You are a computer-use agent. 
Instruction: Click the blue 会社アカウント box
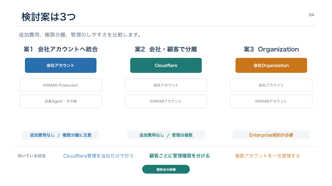point(61,65)
